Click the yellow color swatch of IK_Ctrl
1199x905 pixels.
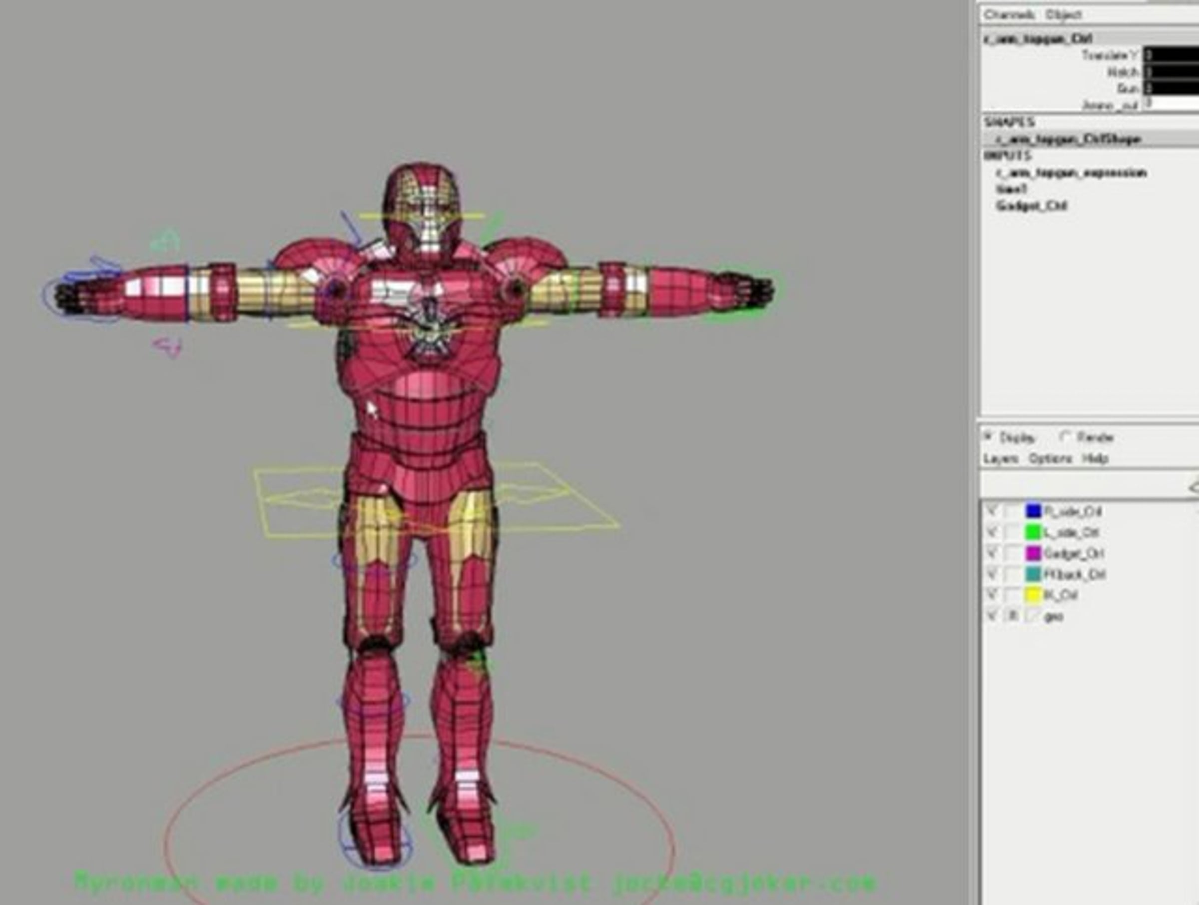coord(1033,595)
